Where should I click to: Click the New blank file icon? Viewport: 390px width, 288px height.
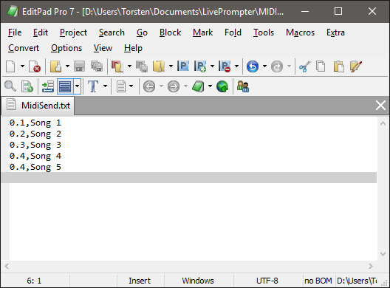click(10, 66)
